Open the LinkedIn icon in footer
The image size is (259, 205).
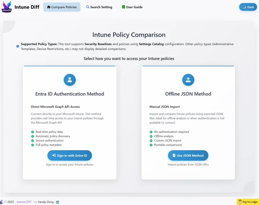click(58, 202)
